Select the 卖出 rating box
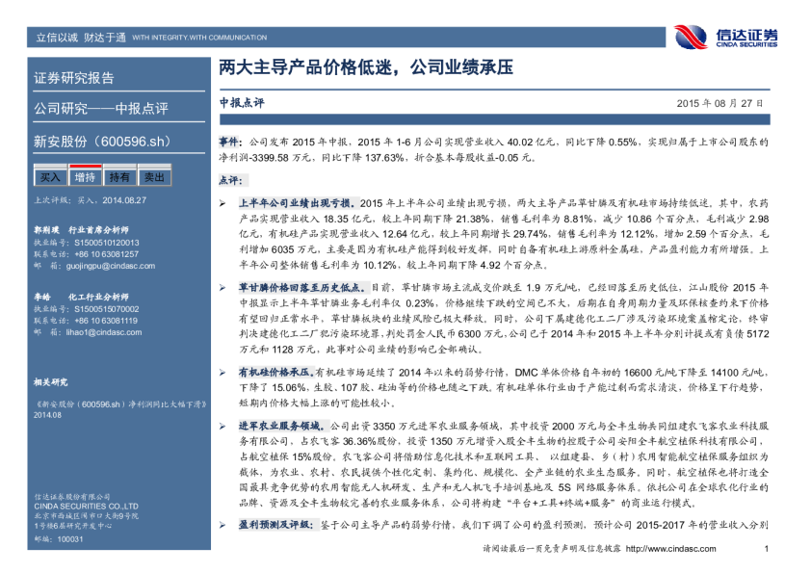 [153, 177]
